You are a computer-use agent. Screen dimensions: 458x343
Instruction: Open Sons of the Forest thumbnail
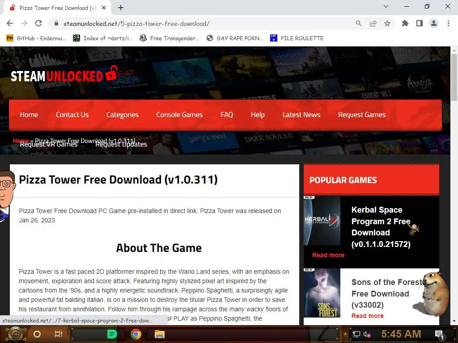pyautogui.click(x=322, y=293)
